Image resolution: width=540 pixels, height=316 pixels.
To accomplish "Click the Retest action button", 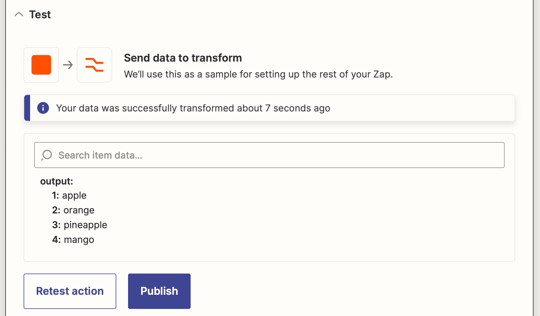I will tap(70, 291).
